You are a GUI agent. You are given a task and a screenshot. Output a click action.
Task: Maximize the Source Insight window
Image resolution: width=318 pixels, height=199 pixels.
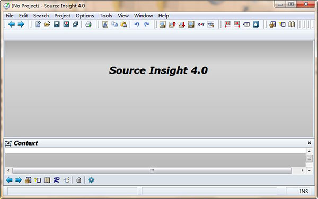(291, 4)
